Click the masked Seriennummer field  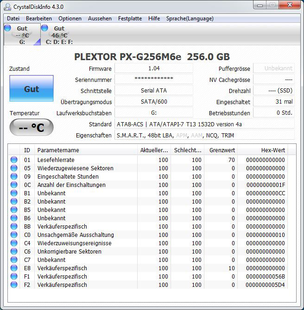point(154,80)
